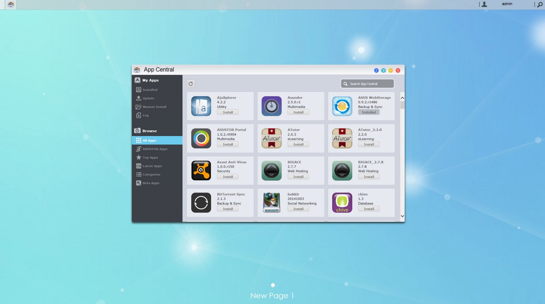Open the BitTorrent Sync app icon
Screen dimensions: 545x304
coord(201,203)
